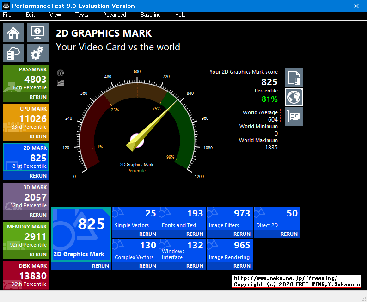The height and width of the screenshot is (302, 367).
Task: Click the cloud baseline upload icon
Action: tap(14, 53)
